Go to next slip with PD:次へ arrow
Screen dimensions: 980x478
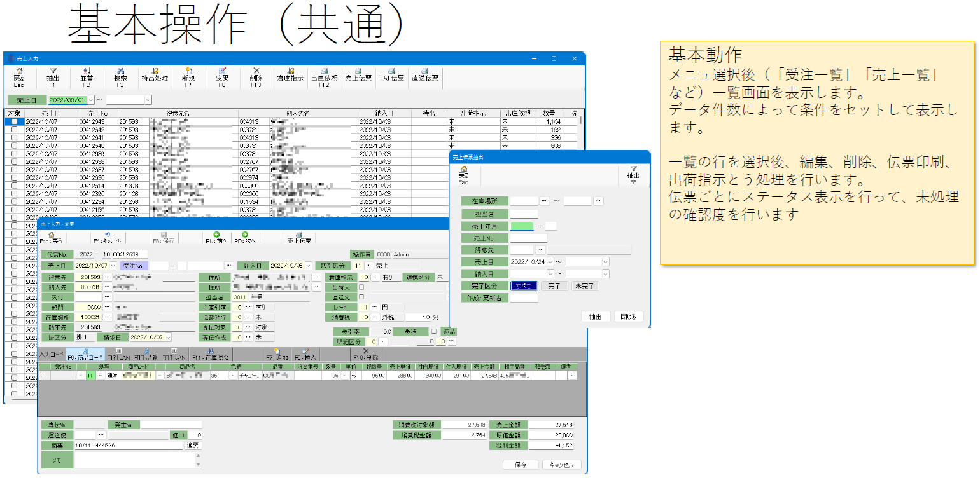[244, 237]
